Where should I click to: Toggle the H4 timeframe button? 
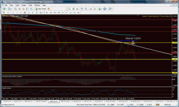point(66,13)
